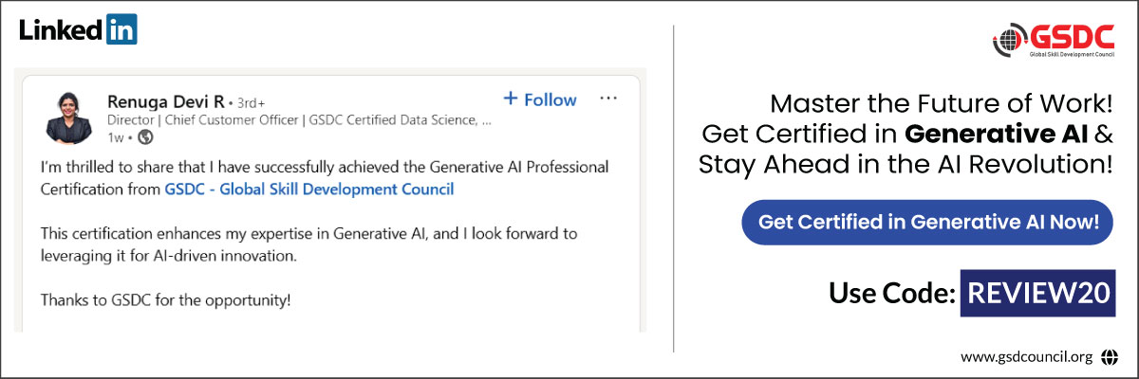The width and height of the screenshot is (1139, 379).
Task: Click the black "Linked" wordmark text
Action: 62,29
